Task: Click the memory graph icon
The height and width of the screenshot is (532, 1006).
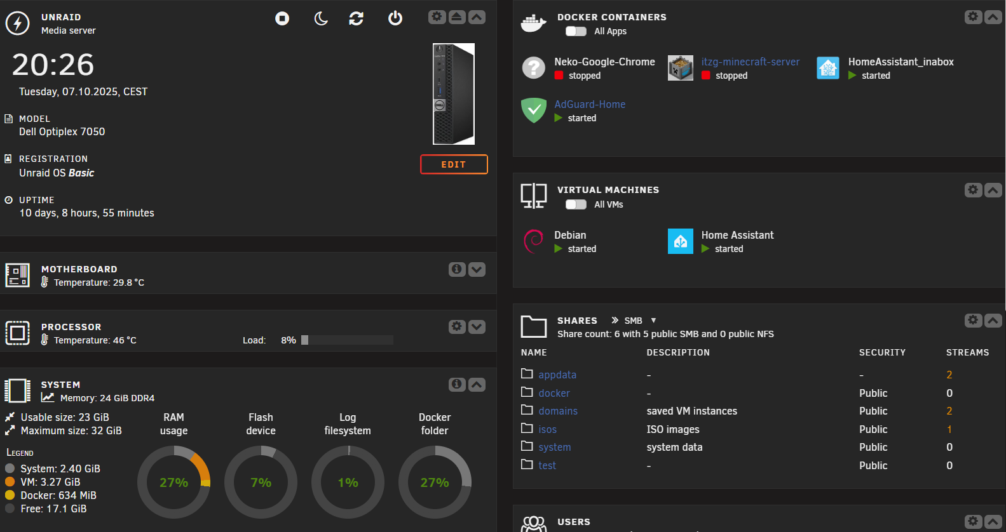Action: click(48, 397)
